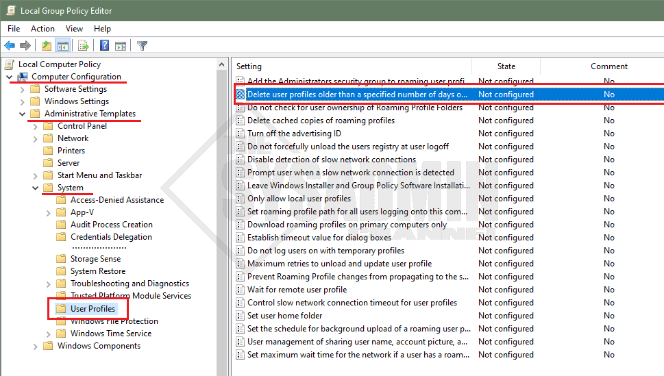This screenshot has height=376, width=664.
Task: Open the Action menu
Action: 42,28
